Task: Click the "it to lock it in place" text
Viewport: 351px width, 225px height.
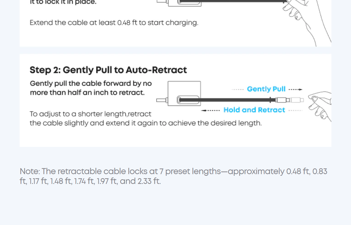Action: click(63, 3)
